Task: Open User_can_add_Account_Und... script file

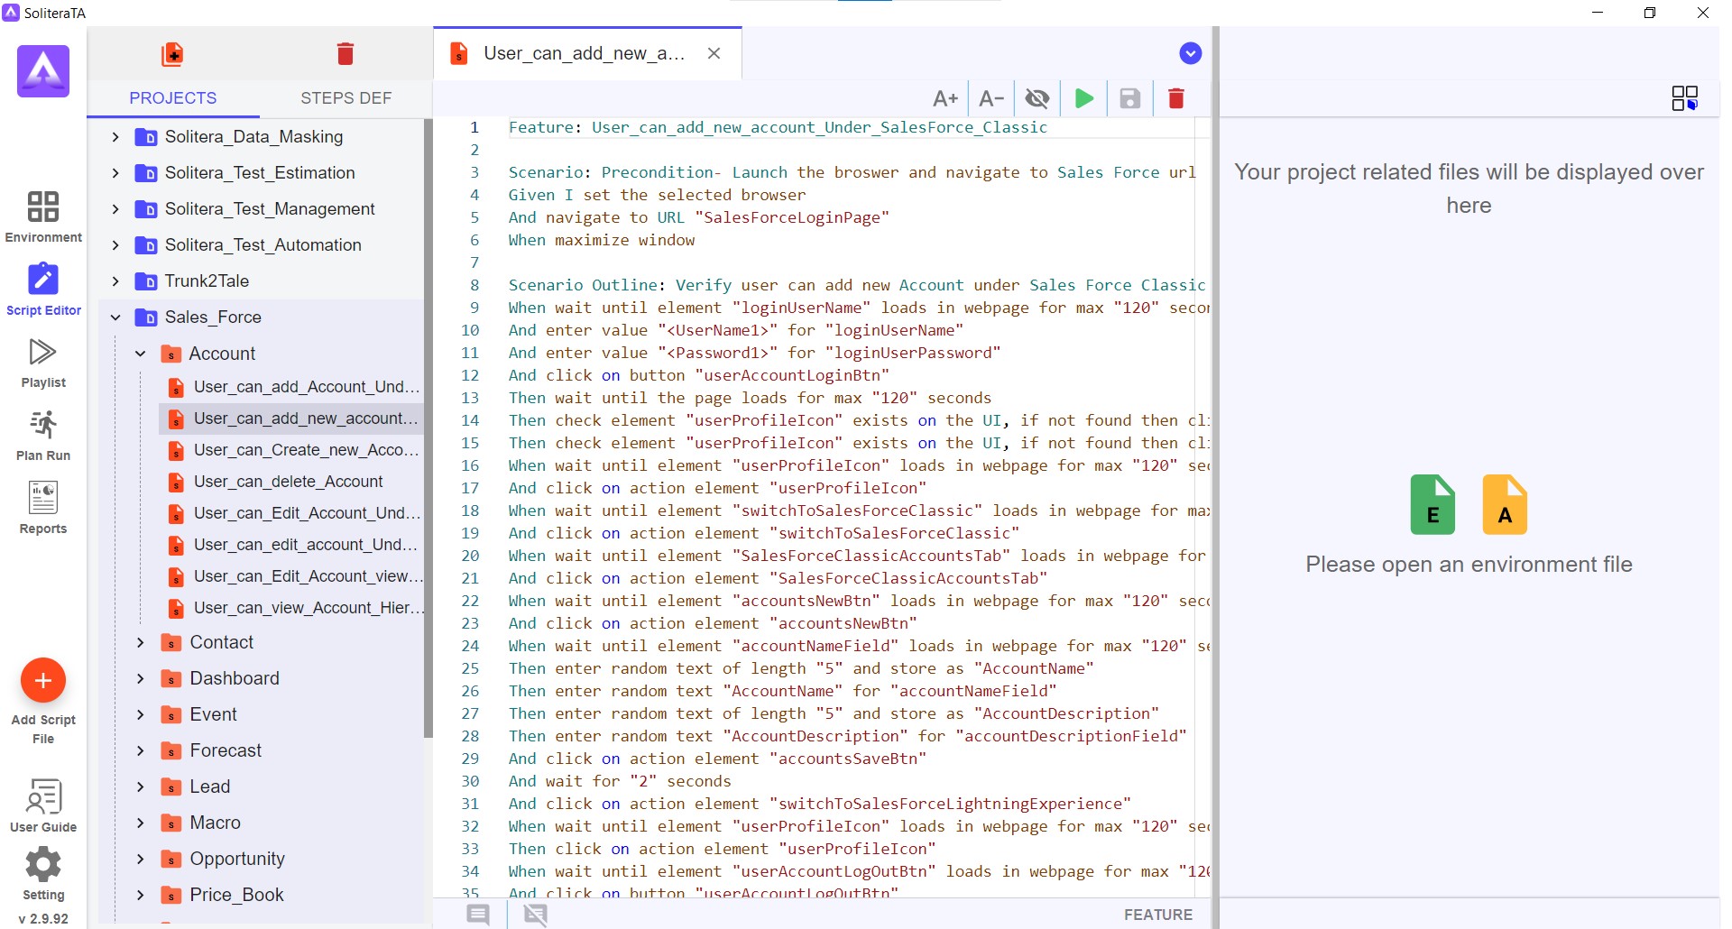Action: click(x=291, y=387)
